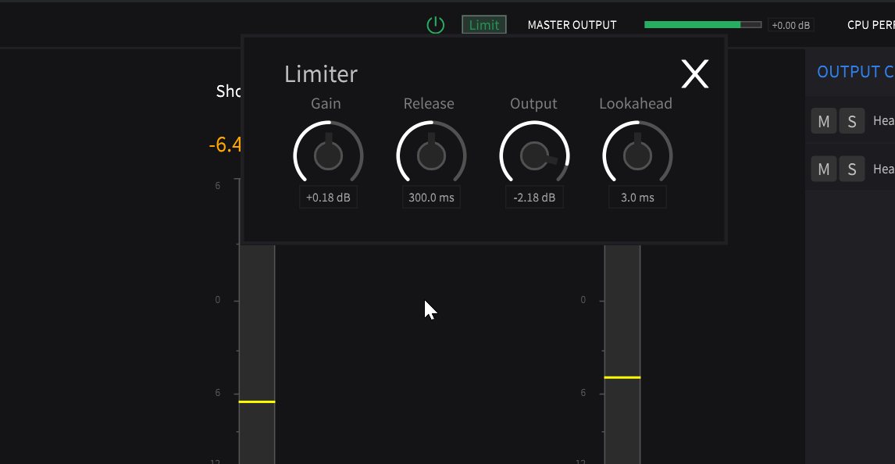Image resolution: width=895 pixels, height=464 pixels.
Task: Click the Release label above the knob
Action: pyautogui.click(x=429, y=103)
